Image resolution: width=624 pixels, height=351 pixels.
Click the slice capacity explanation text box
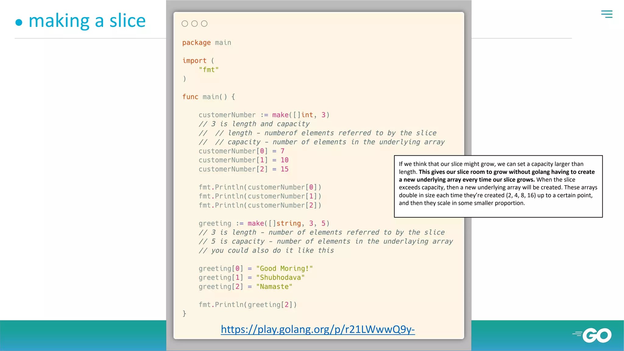tap(498, 186)
